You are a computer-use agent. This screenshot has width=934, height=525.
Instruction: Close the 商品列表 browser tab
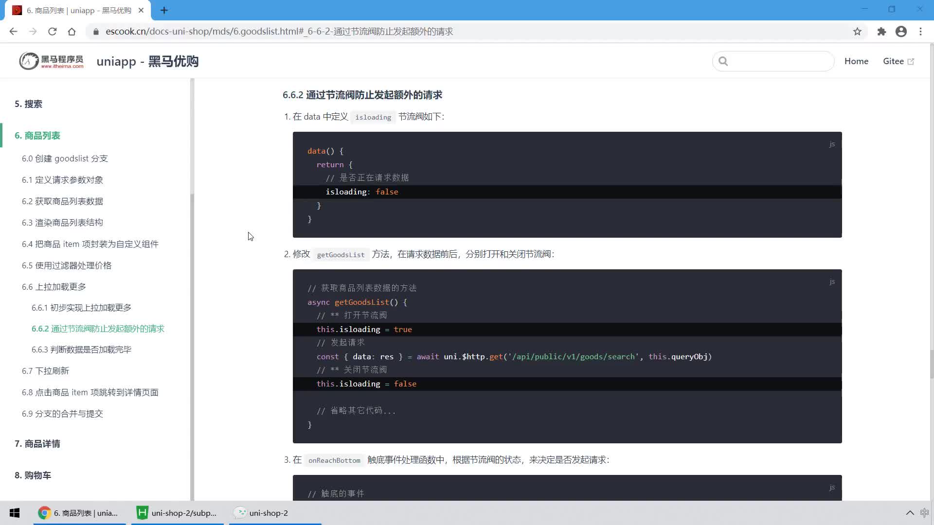click(x=141, y=10)
